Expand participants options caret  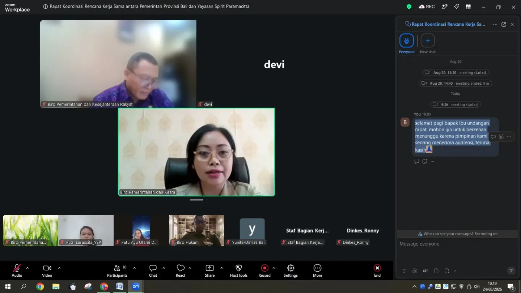click(x=135, y=268)
